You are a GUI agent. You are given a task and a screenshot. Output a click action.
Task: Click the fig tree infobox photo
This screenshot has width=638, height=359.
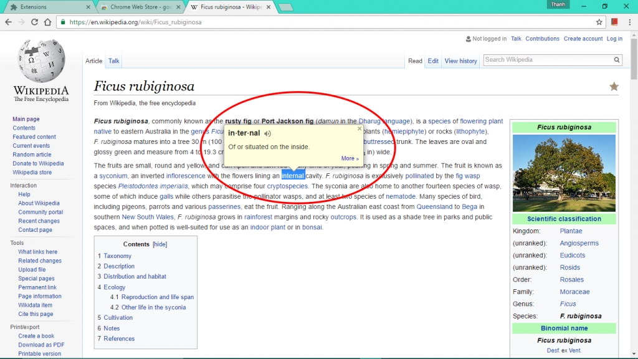564,173
